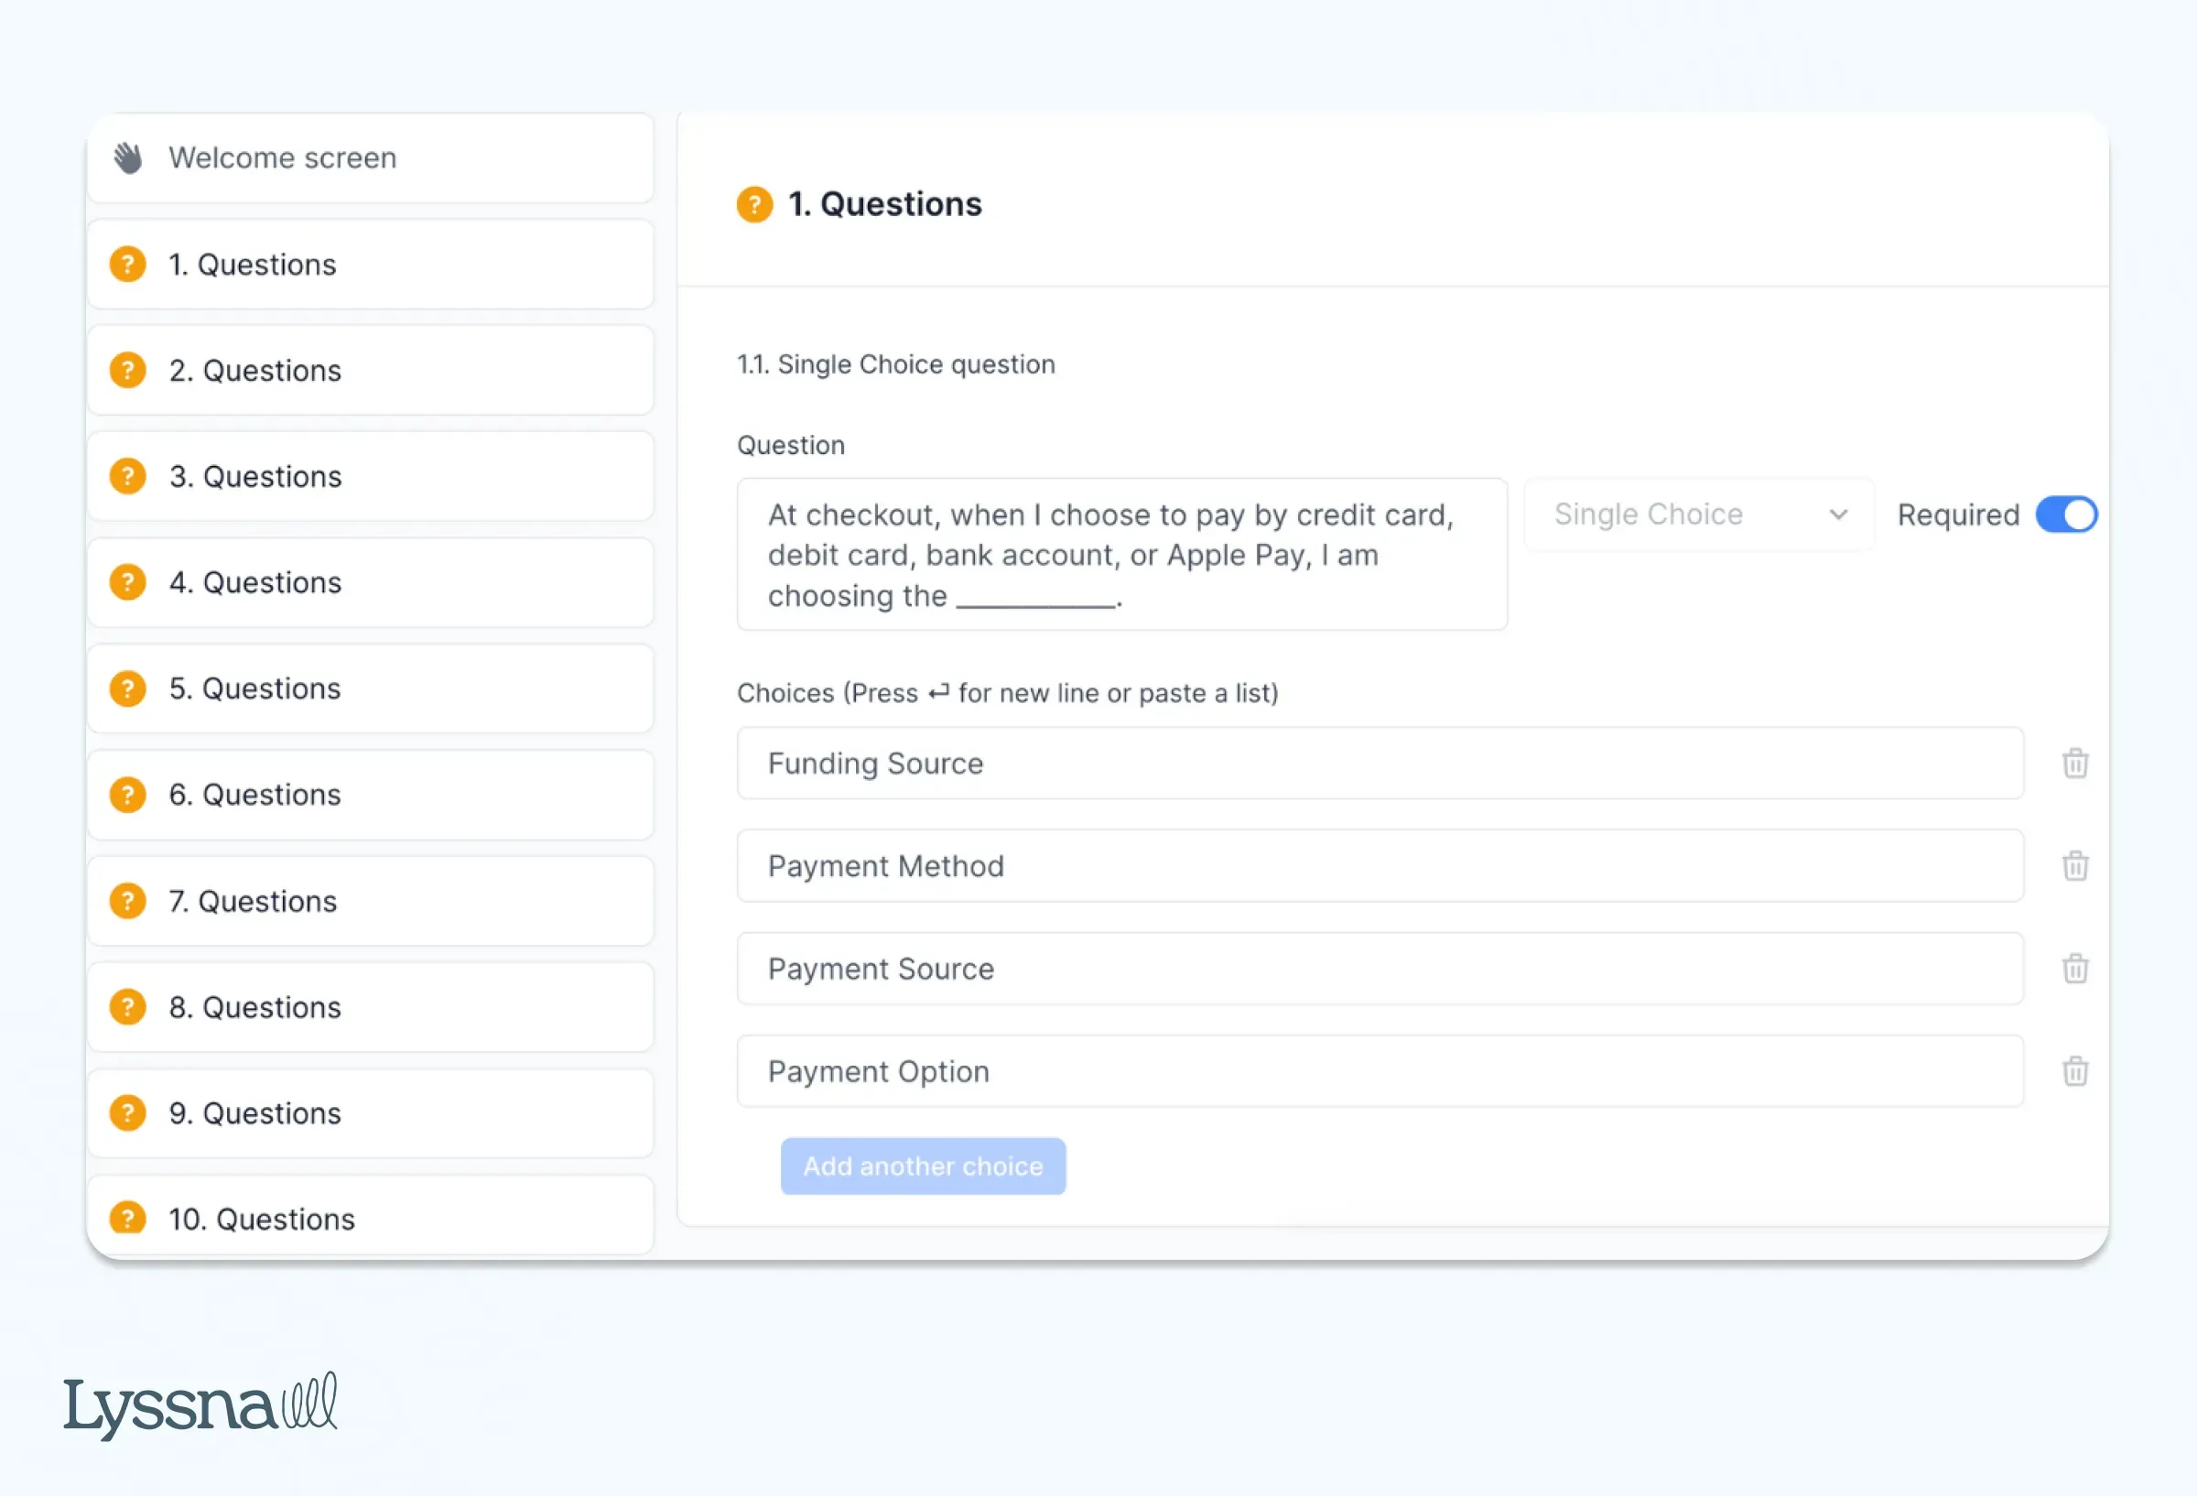Click the orange icon next to "5. Questions"

(127, 688)
